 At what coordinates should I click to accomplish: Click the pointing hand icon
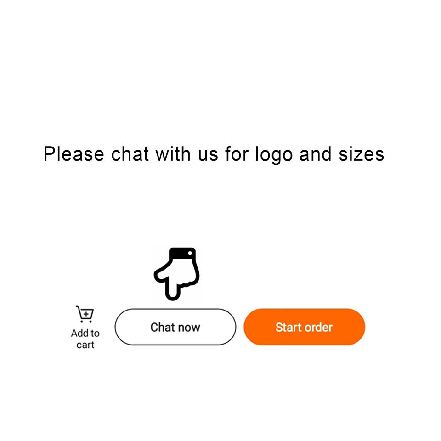coord(176,274)
